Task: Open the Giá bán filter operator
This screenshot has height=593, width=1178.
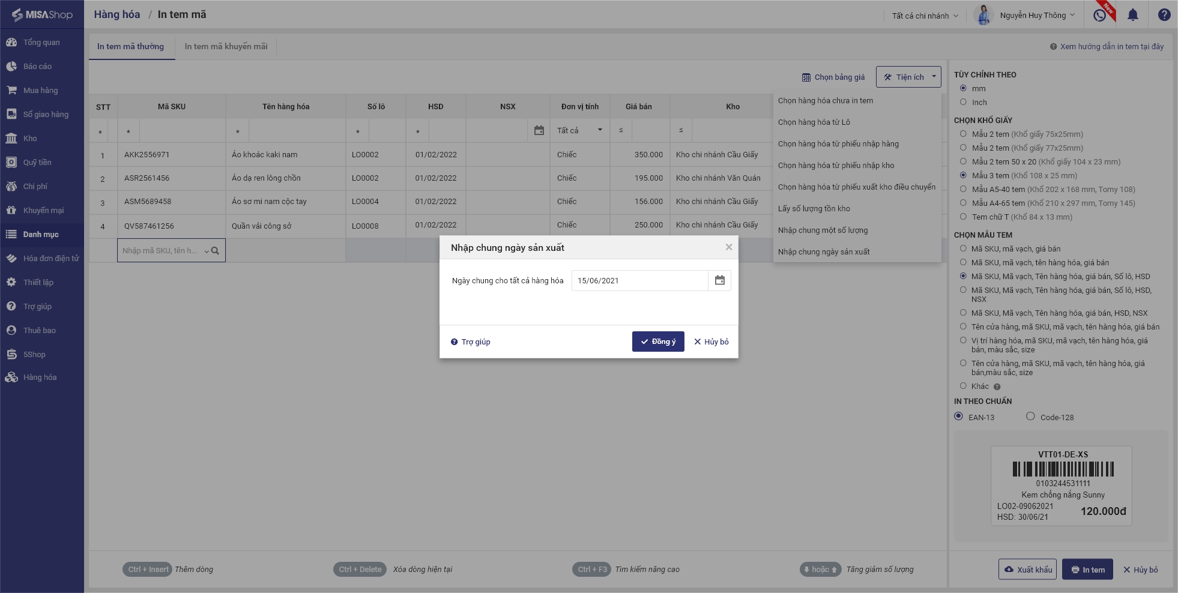Action: [621, 130]
